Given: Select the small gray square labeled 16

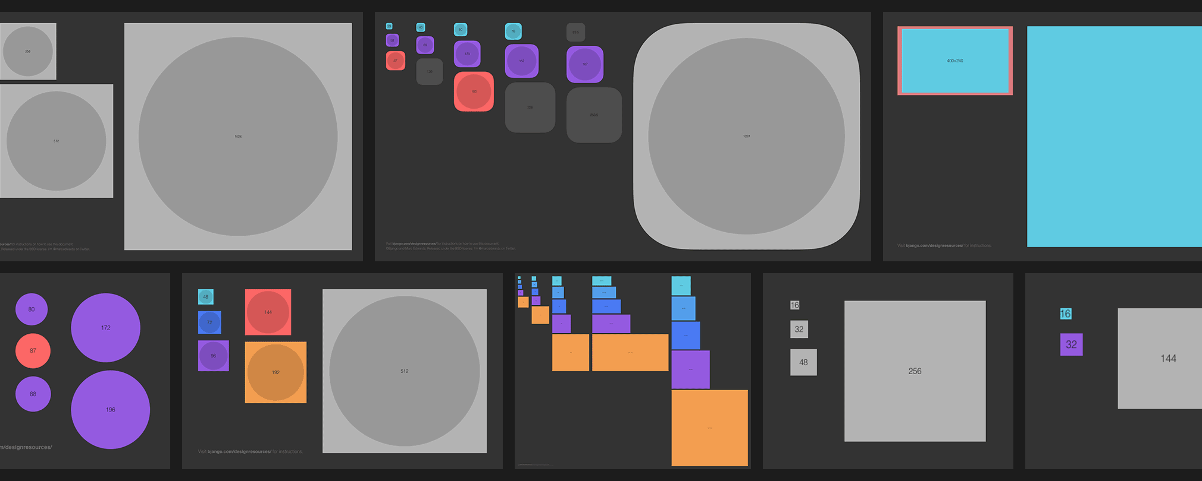Looking at the screenshot, I should coord(795,305).
